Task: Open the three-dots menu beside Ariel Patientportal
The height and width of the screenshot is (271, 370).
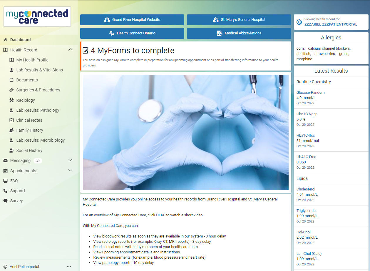Action: (x=69, y=267)
